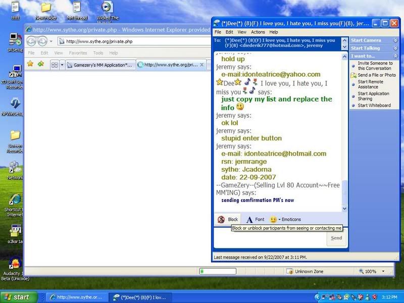Expand the zoom level dropdown arrow
The height and width of the screenshot is (303, 404).
[383, 271]
